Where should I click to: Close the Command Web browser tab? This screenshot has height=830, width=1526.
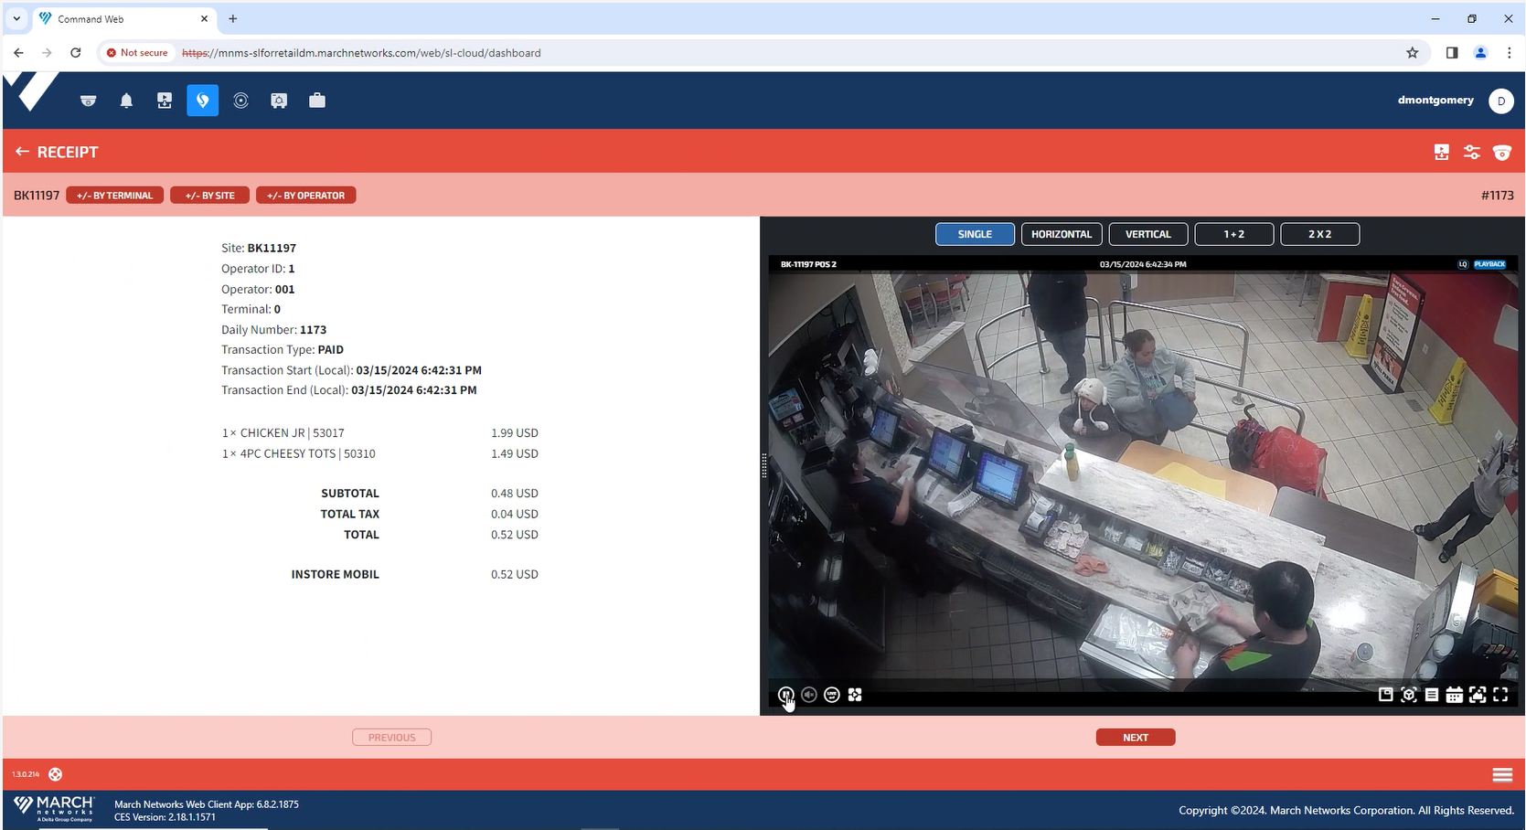point(204,18)
